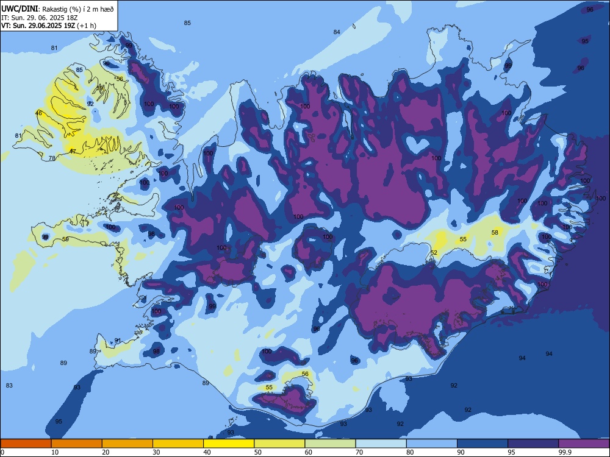610x457 pixels.
Task: Pick the light green 60–70 legend swatch
Action: [330, 444]
